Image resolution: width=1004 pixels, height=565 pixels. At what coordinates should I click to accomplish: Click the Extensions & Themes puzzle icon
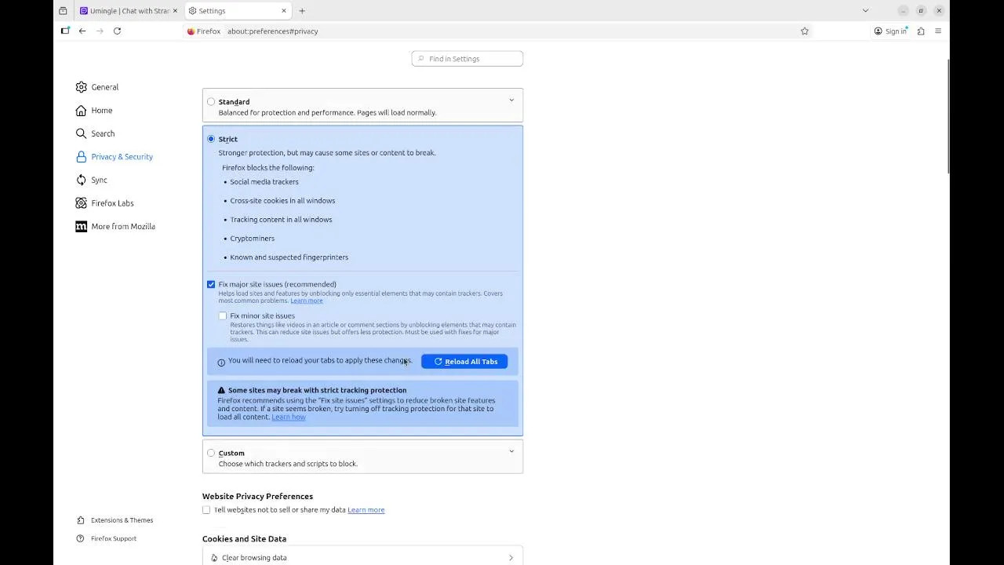(81, 520)
